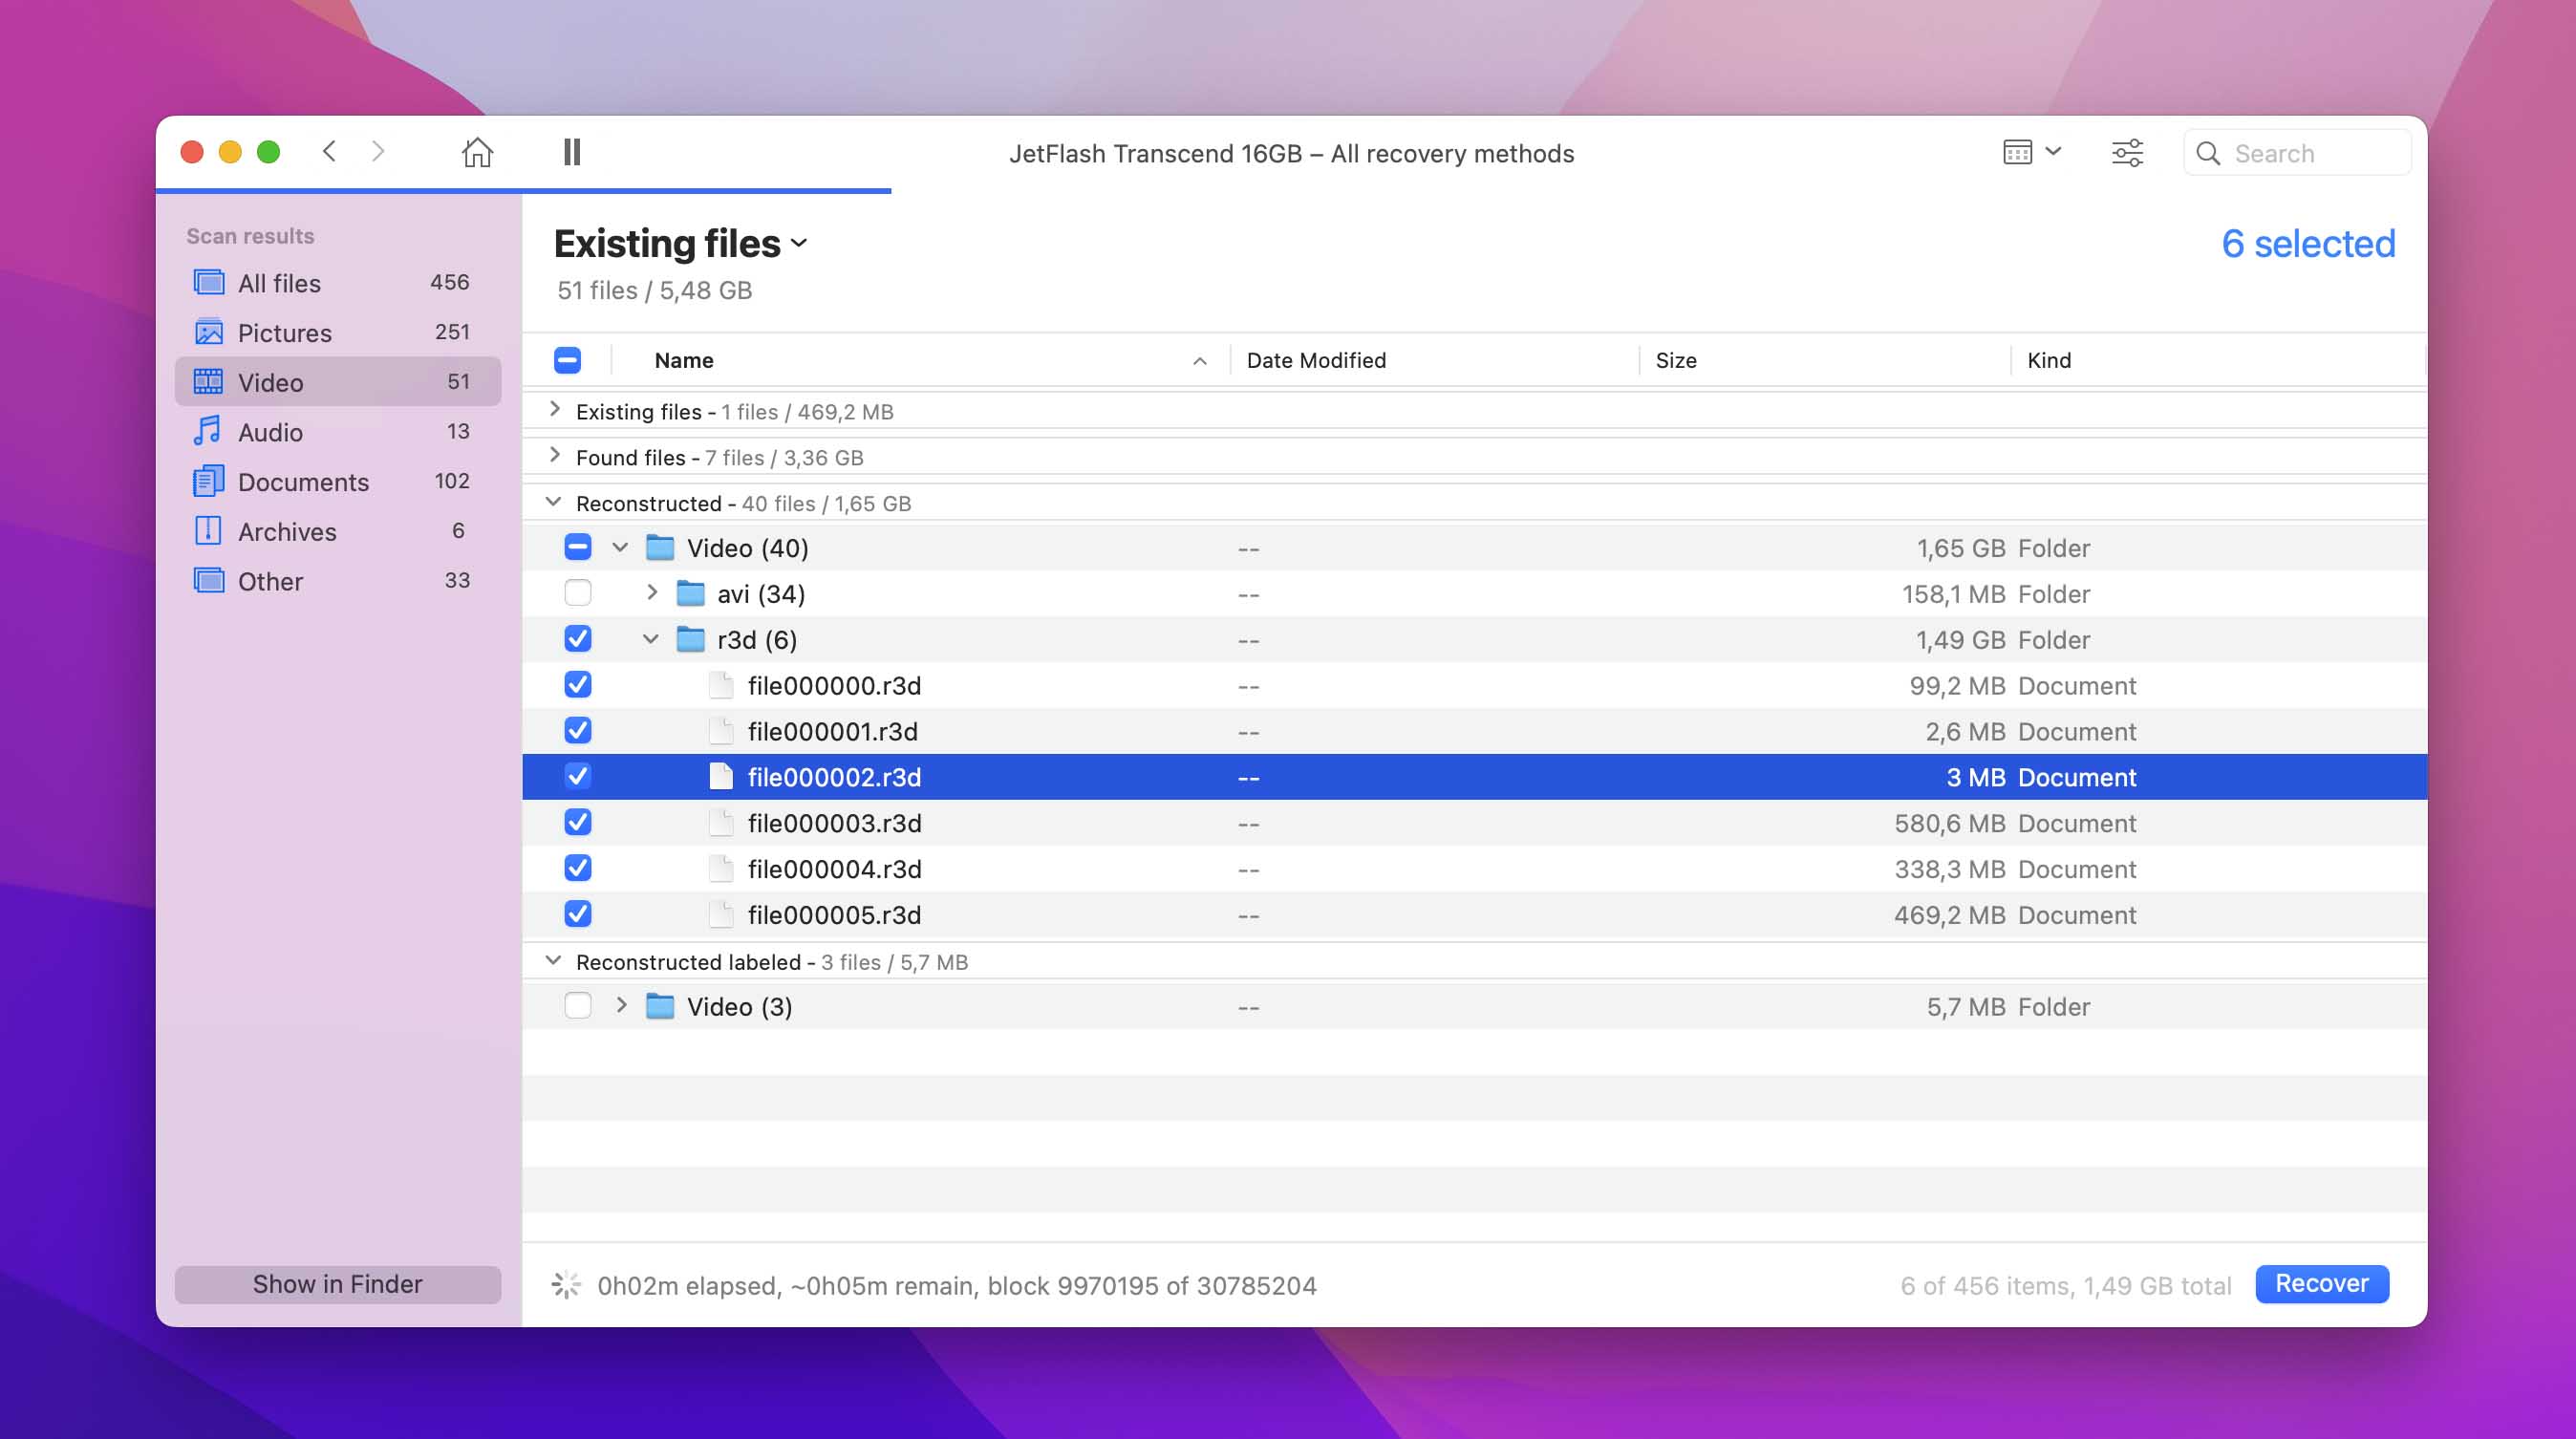2576x1439 pixels.
Task: Click the view layout toggle icon
Action: (2019, 152)
